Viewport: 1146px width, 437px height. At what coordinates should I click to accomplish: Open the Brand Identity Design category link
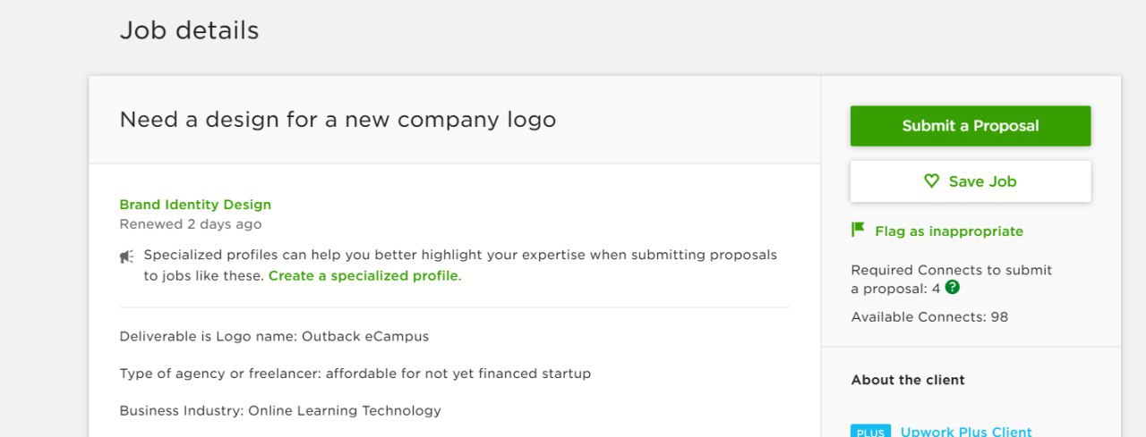tap(195, 205)
